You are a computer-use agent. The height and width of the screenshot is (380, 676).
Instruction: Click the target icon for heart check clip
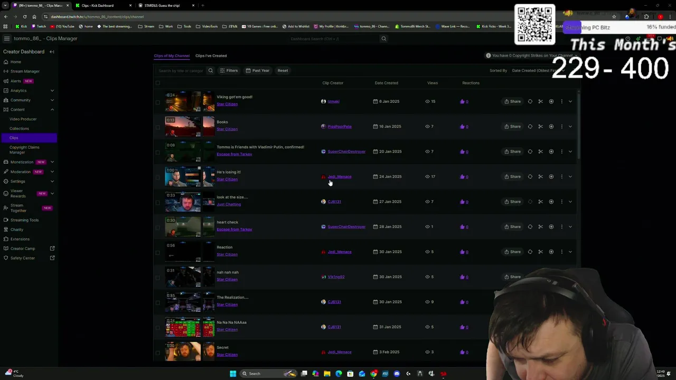click(530, 227)
